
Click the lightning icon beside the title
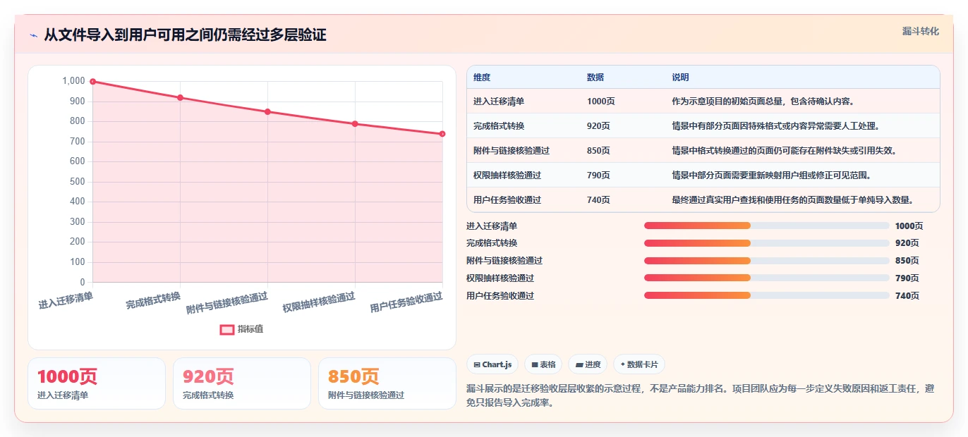(33, 35)
